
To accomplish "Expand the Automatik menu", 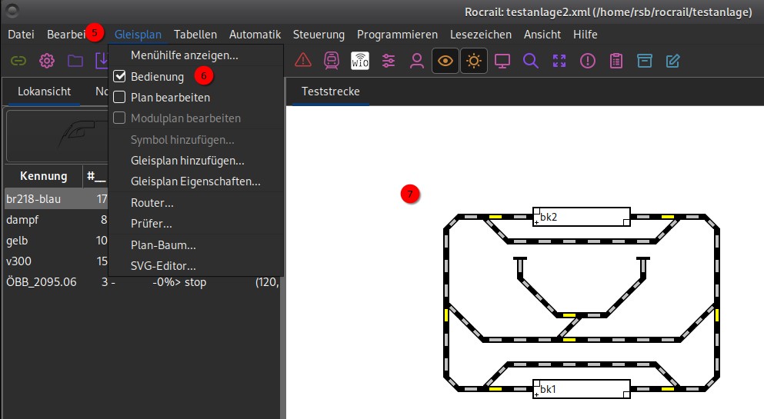I will [x=255, y=35].
